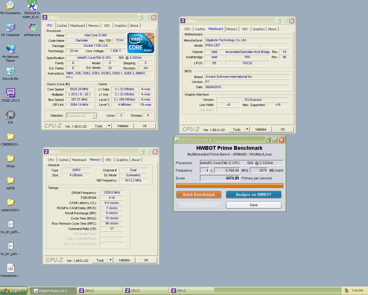This screenshot has width=368, height=295.
Task: Click Core Voltage value 1.936 V
Action: coord(116,51)
